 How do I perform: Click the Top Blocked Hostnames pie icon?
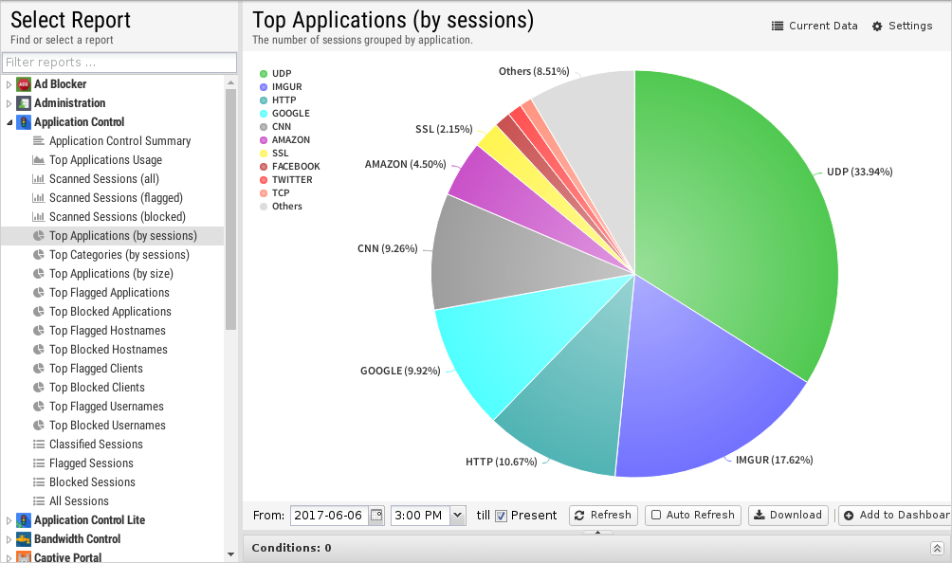click(38, 350)
